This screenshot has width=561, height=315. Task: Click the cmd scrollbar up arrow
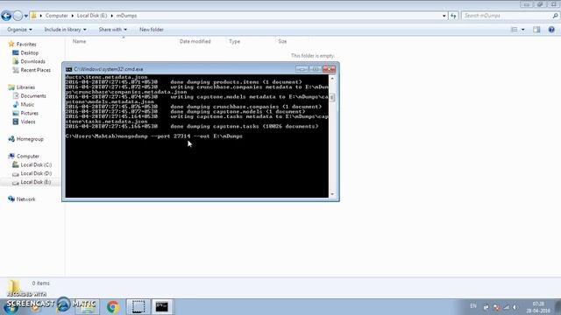(332, 78)
